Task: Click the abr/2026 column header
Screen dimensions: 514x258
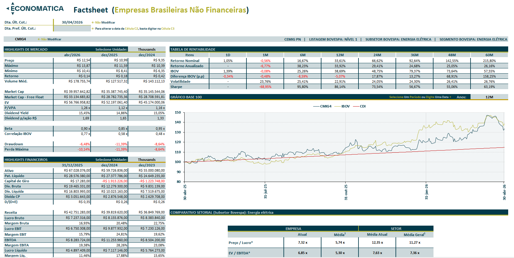Action: tap(72, 55)
